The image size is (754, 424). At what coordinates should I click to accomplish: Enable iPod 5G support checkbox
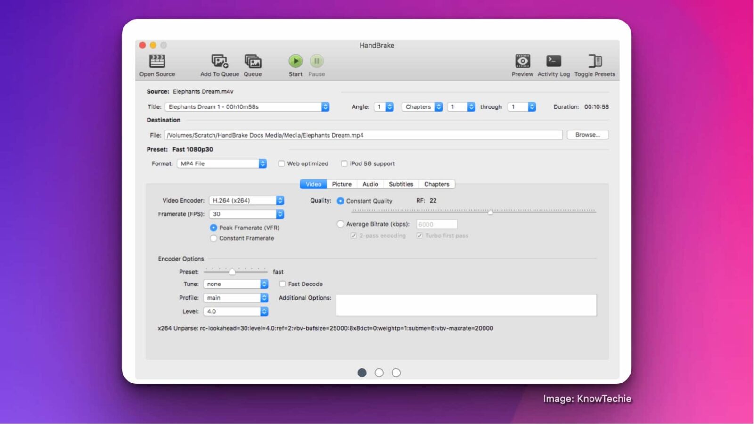tap(344, 163)
